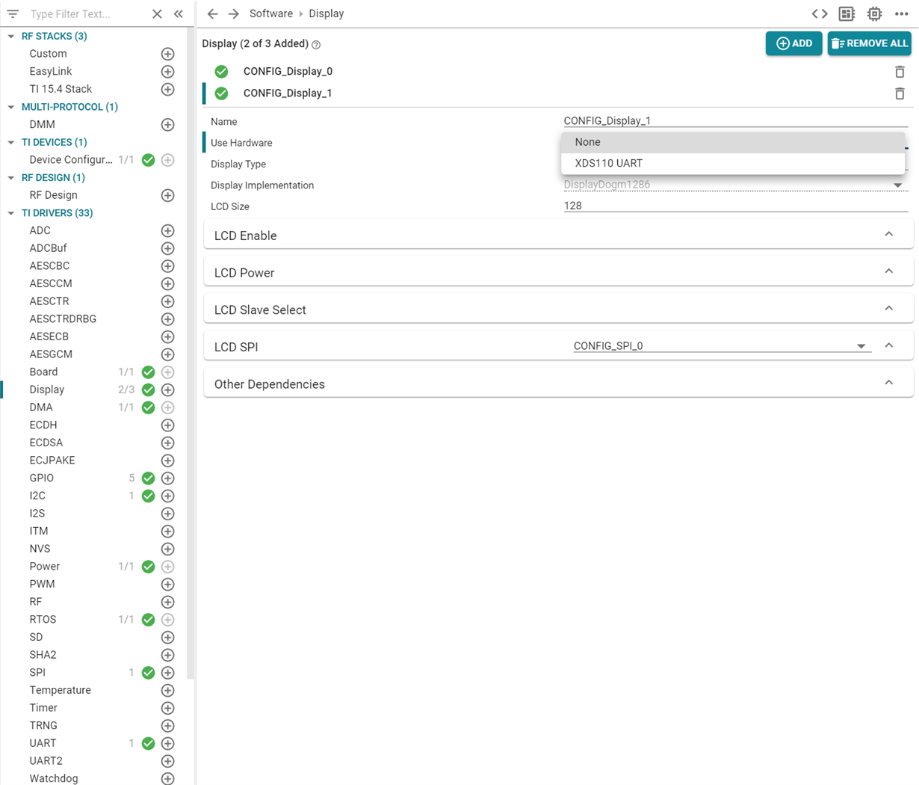This screenshot has width=919, height=785.
Task: Go to Software breadcrumb
Action: 271,13
